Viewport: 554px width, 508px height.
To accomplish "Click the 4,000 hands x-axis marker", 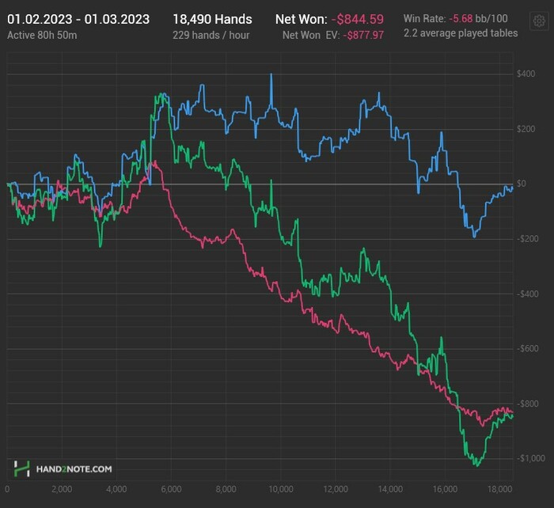I will (x=116, y=490).
